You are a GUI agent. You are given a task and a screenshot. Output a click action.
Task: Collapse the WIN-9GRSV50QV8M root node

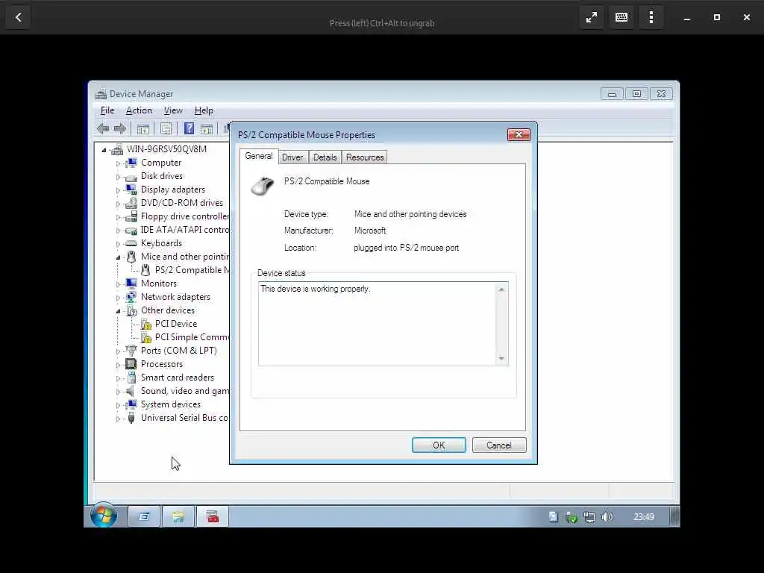tap(104, 150)
